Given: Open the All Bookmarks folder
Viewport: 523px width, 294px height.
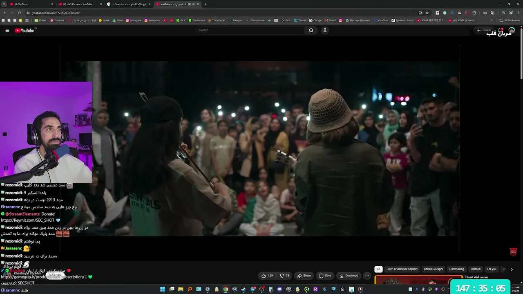Looking at the screenshot, I should click(510, 20).
